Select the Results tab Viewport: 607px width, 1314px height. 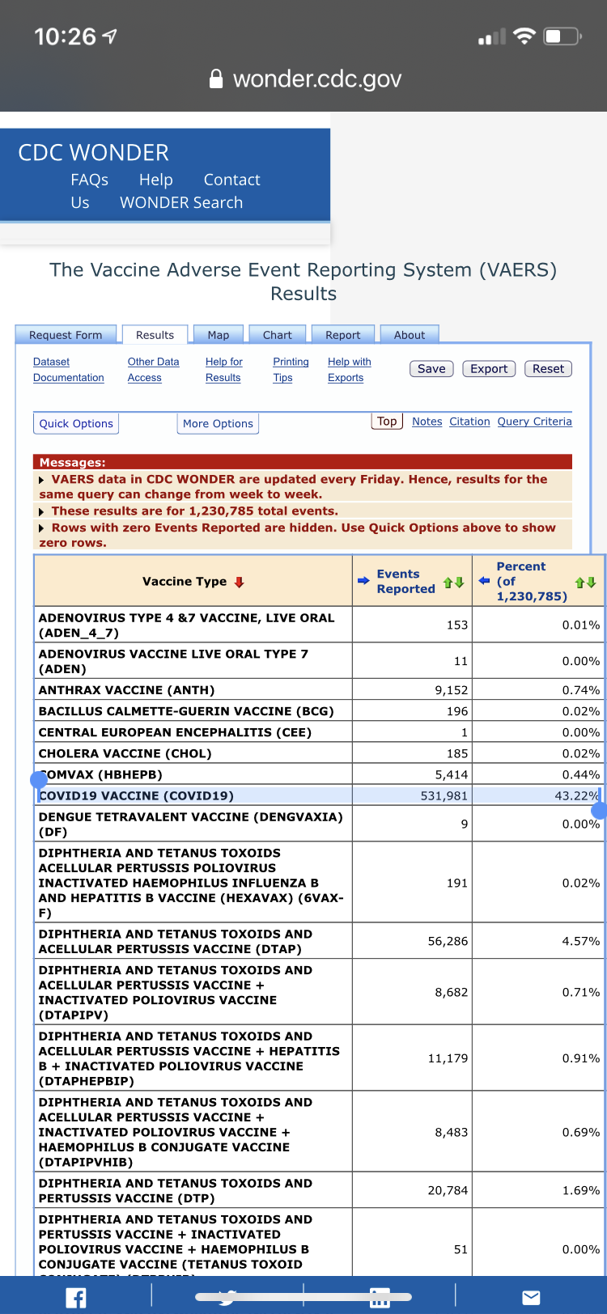pyautogui.click(x=155, y=335)
